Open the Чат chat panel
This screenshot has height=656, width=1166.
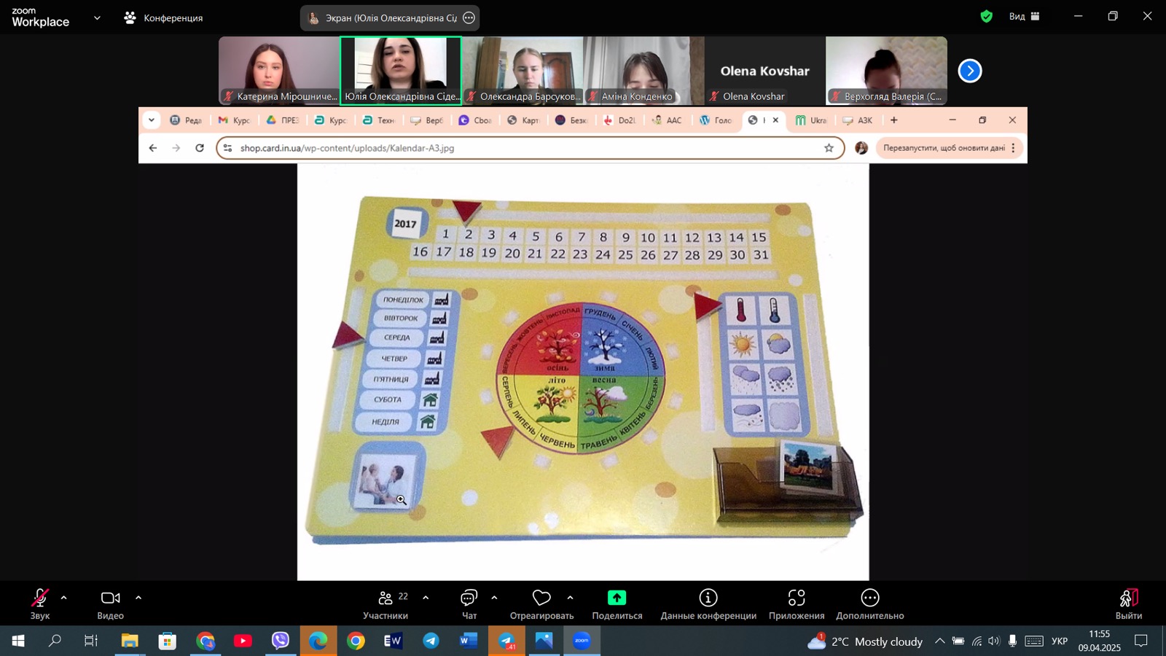469,604
